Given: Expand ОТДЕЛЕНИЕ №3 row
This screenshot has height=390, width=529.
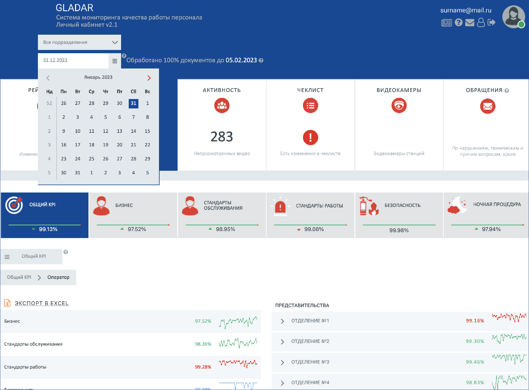Looking at the screenshot, I should pyautogui.click(x=282, y=362).
